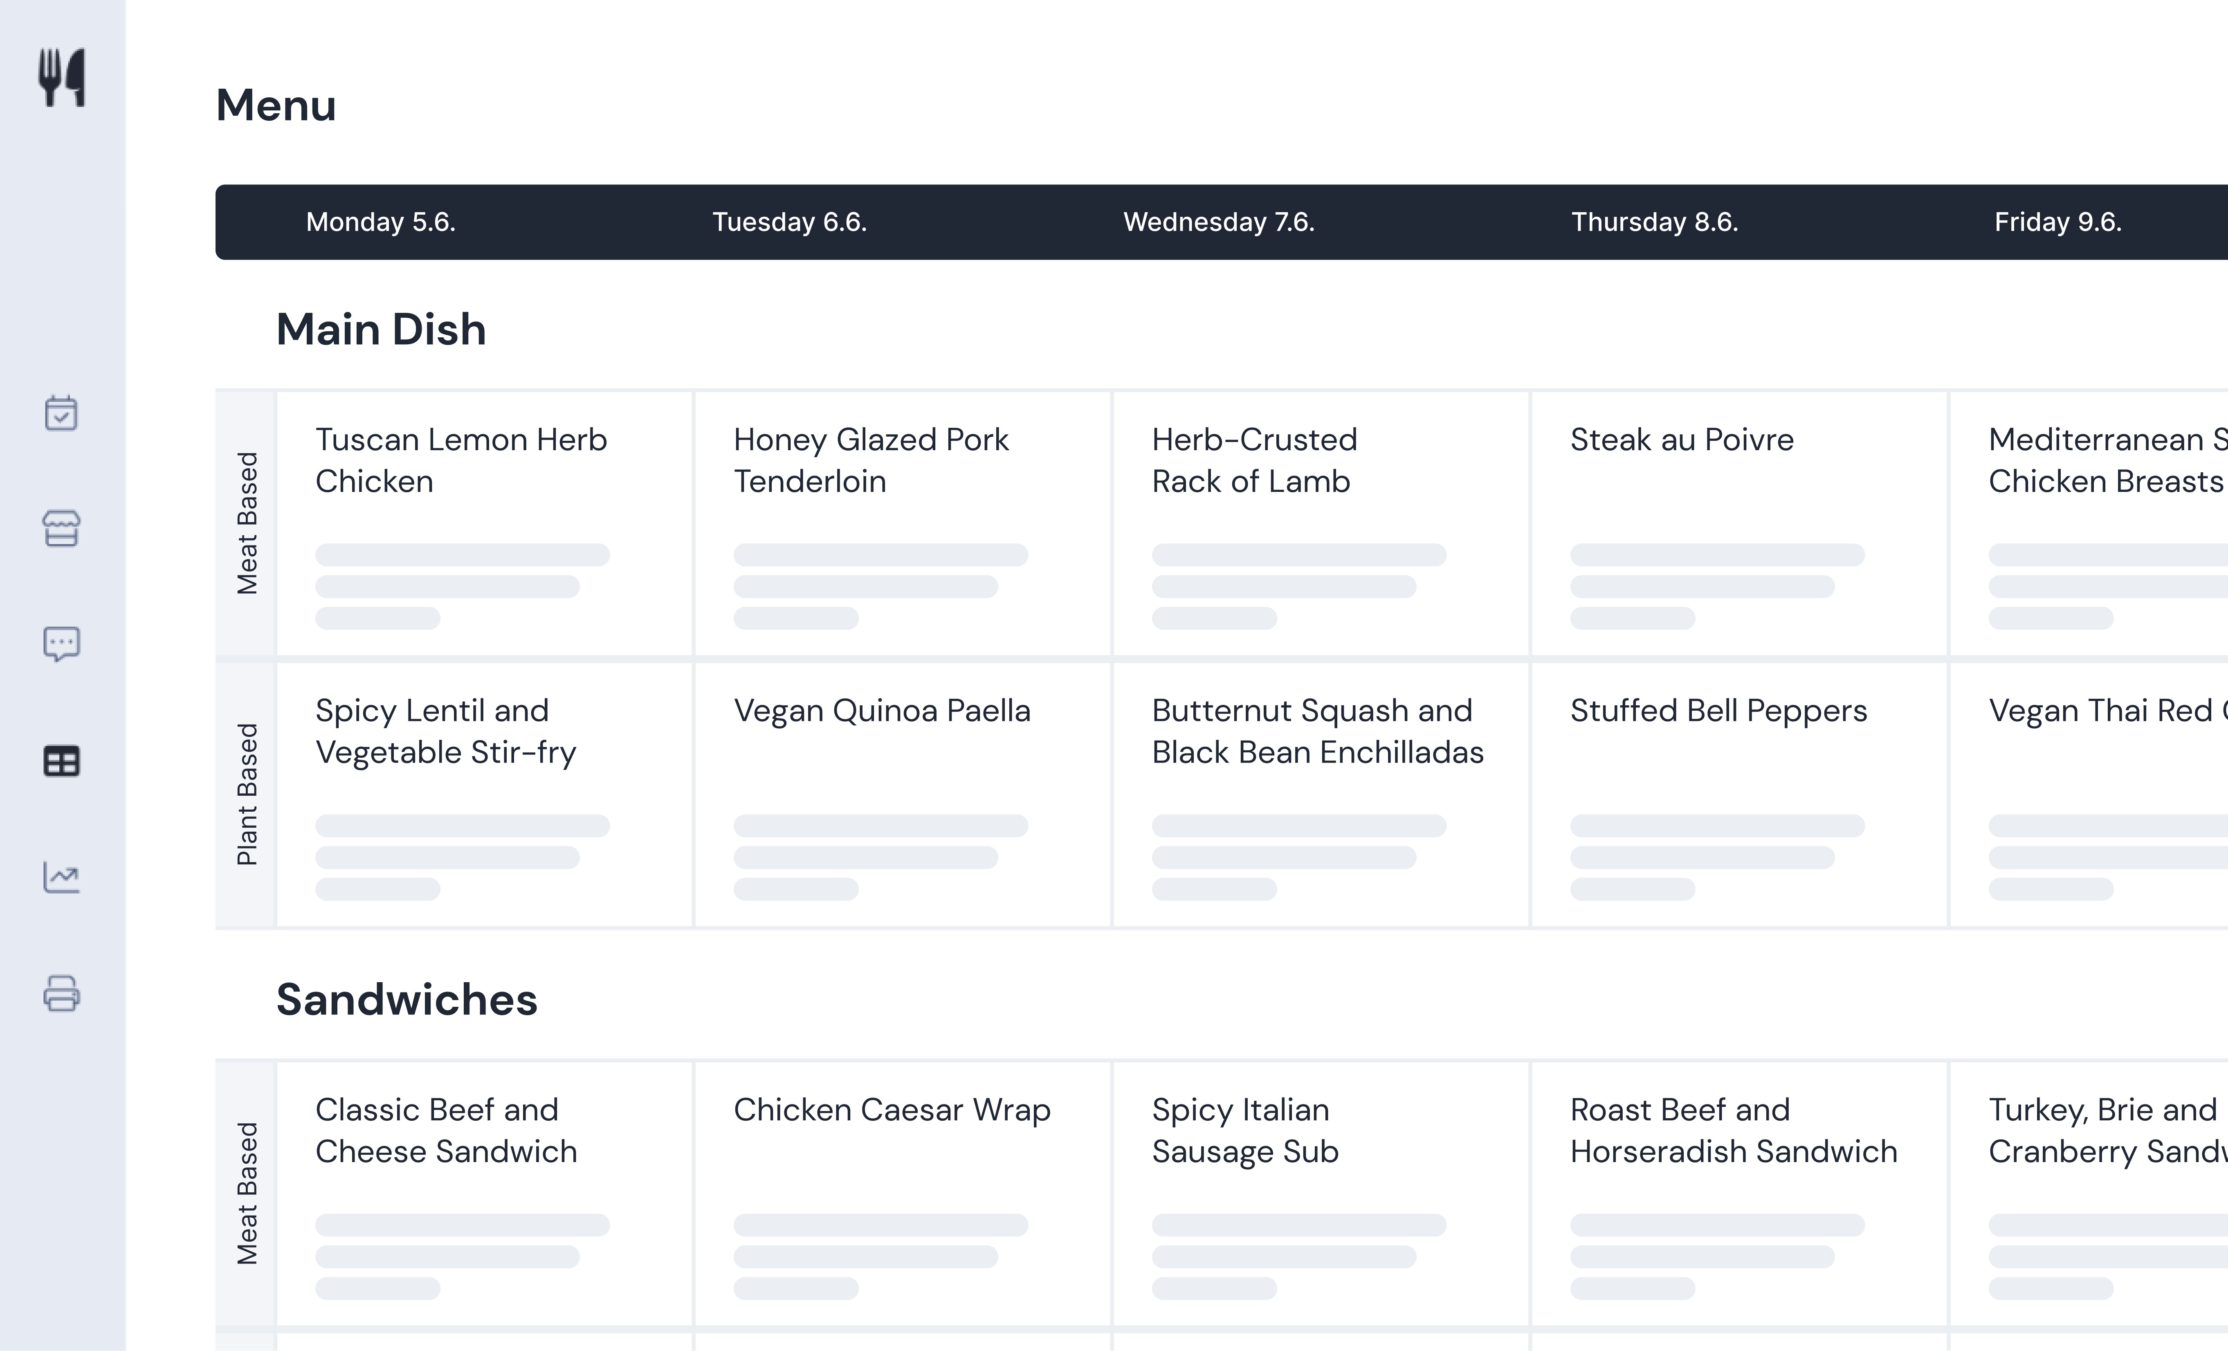Select the Wednesday 7.6. column header

(x=1219, y=222)
